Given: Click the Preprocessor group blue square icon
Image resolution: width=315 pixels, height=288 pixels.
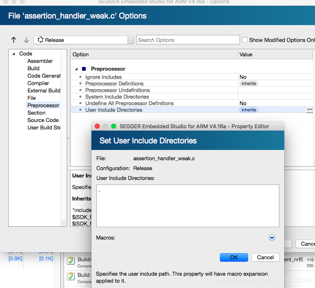Looking at the screenshot, I should click(x=84, y=69).
